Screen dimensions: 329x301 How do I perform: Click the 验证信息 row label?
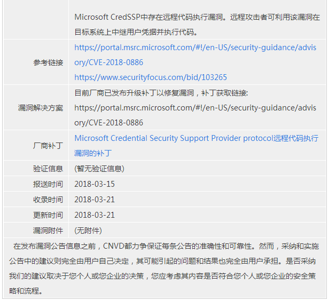48,169
